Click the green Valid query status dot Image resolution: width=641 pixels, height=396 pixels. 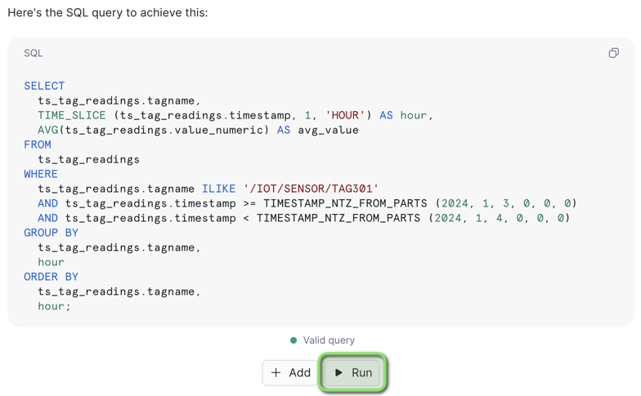pos(294,340)
